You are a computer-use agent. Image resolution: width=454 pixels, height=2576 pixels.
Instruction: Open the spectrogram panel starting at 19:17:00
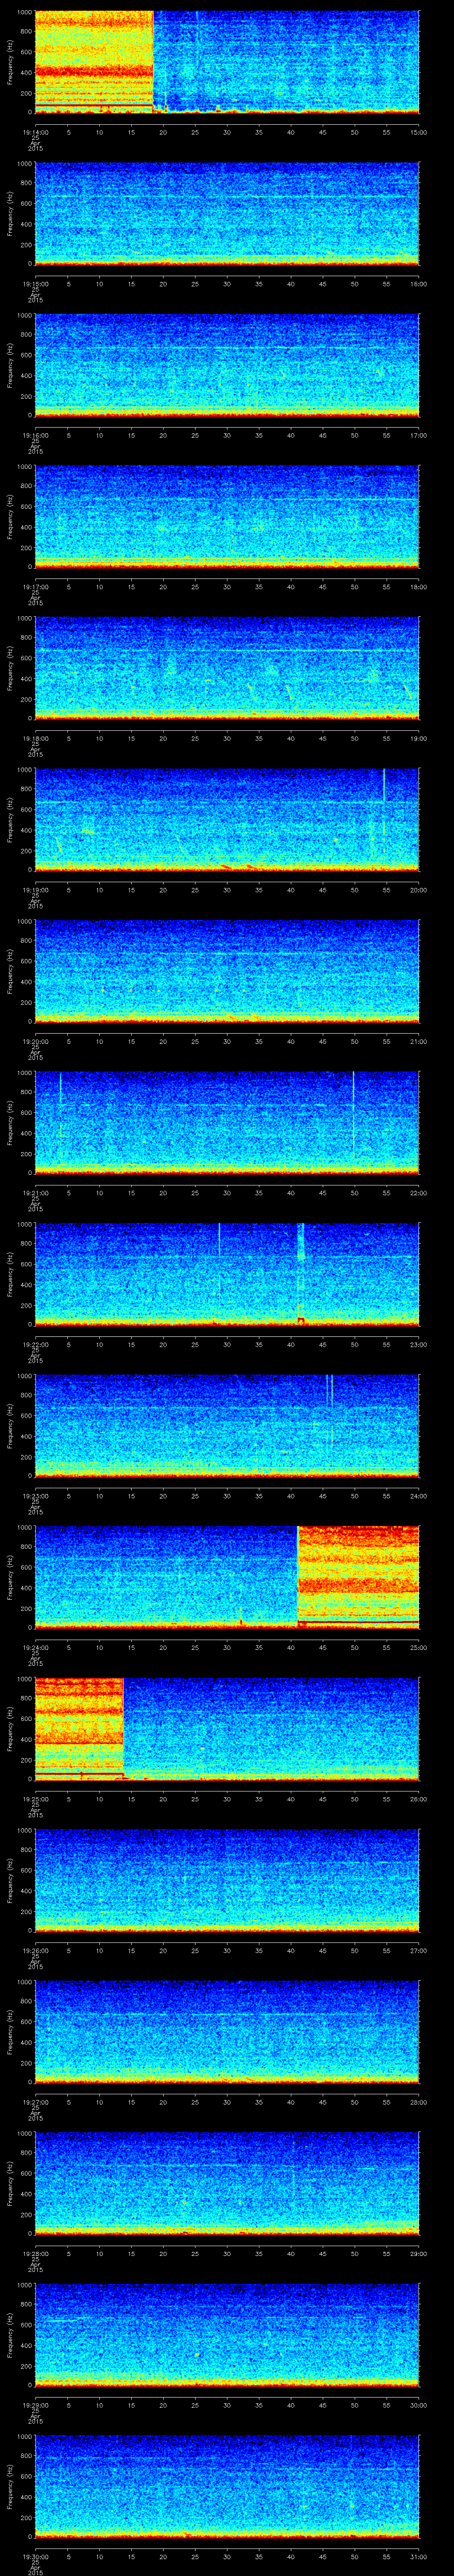[x=227, y=517]
